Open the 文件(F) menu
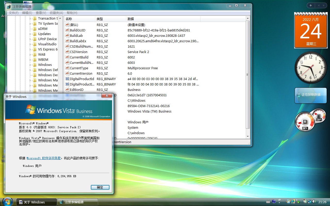The width and height of the screenshot is (330, 206). (14, 13)
